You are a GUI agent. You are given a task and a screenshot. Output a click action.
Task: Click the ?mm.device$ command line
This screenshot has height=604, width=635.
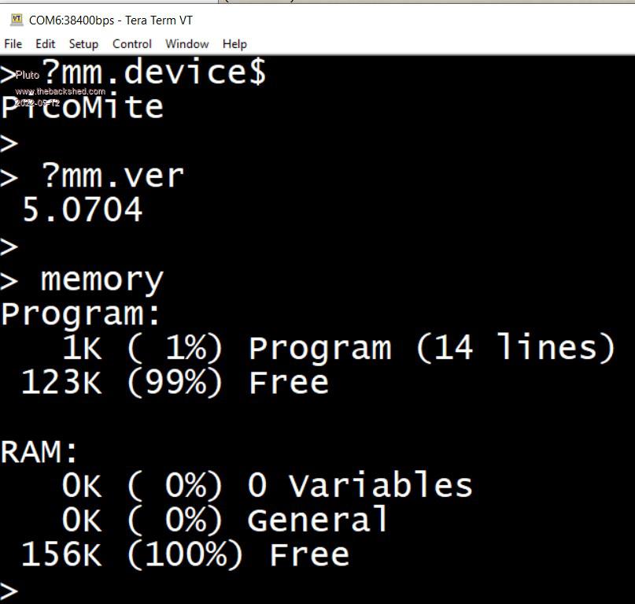[153, 72]
